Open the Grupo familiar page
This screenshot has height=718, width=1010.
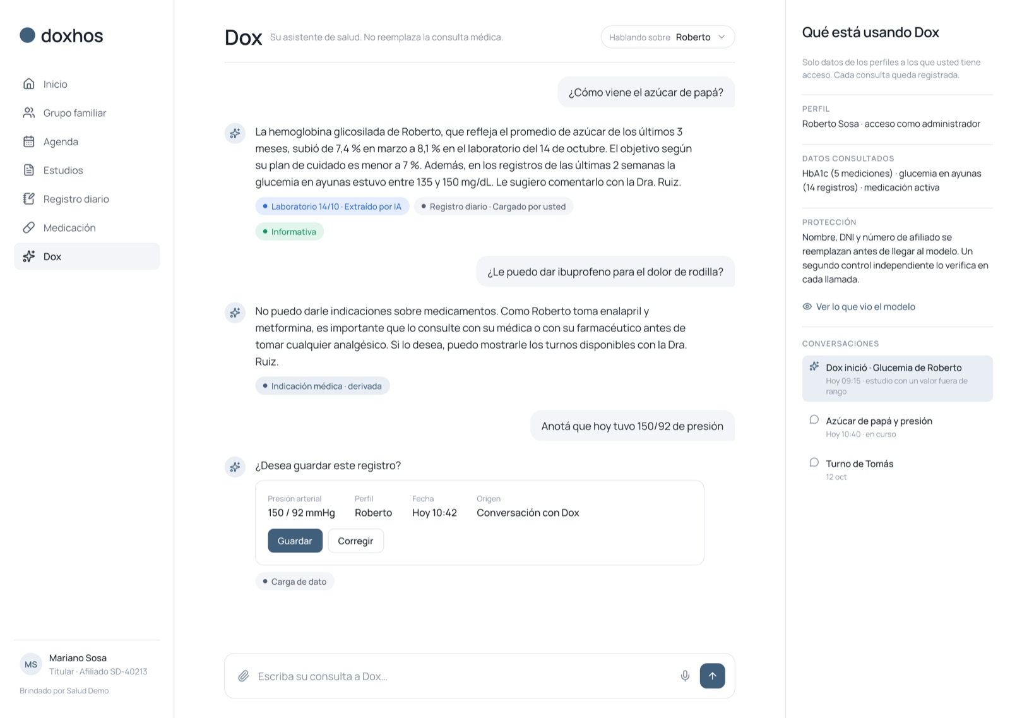tap(86, 113)
